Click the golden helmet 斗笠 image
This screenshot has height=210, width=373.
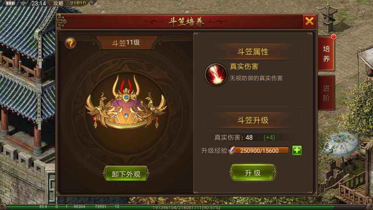(x=126, y=103)
